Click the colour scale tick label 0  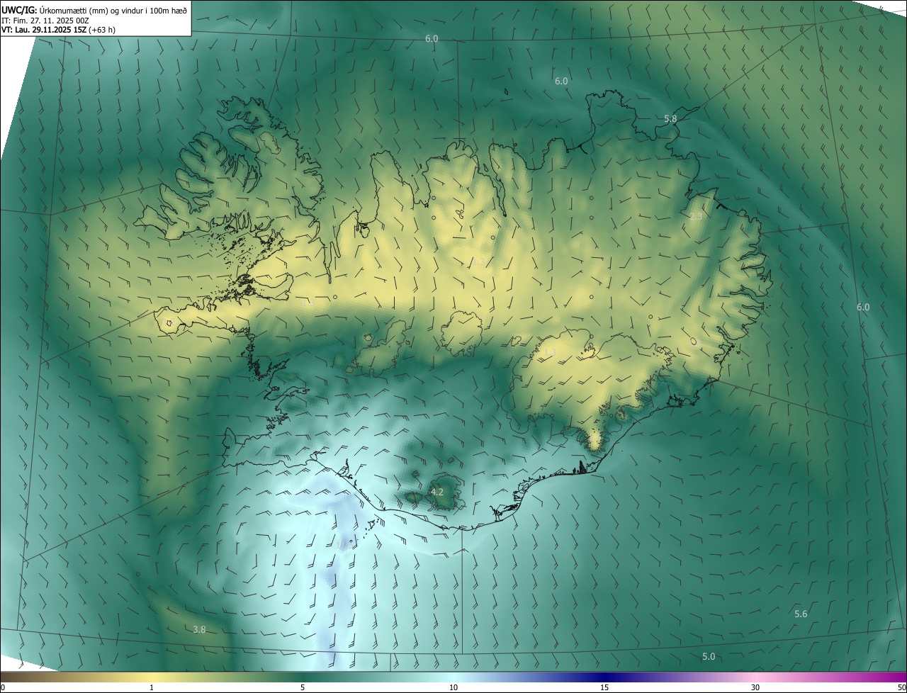(x=3, y=687)
